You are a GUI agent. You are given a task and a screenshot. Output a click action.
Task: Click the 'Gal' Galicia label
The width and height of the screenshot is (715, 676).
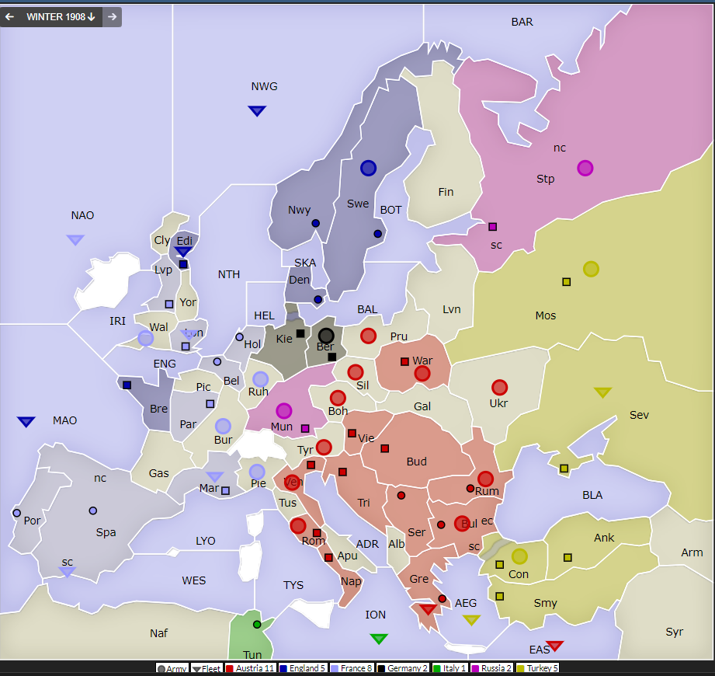pyautogui.click(x=422, y=406)
